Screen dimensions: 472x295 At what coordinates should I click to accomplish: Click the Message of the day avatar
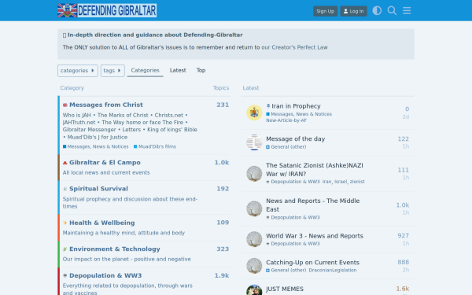[254, 142]
